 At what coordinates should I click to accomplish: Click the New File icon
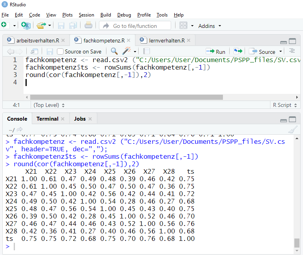pos(4,25)
